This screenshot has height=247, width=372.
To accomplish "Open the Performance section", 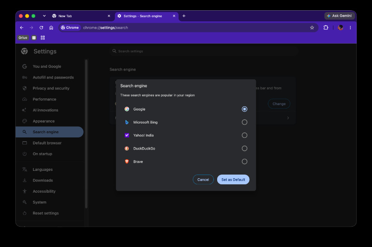I will click(49, 99).
